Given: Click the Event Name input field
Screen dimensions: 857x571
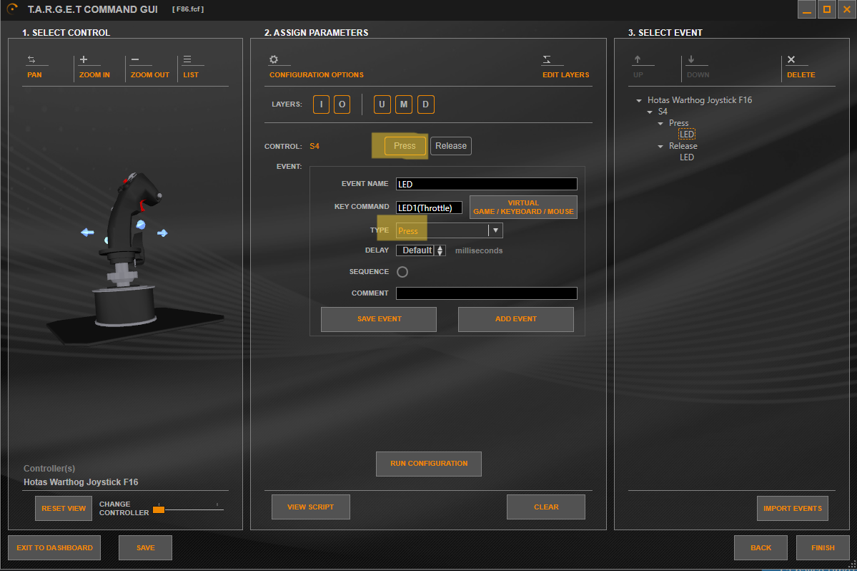Looking at the screenshot, I should tap(487, 185).
